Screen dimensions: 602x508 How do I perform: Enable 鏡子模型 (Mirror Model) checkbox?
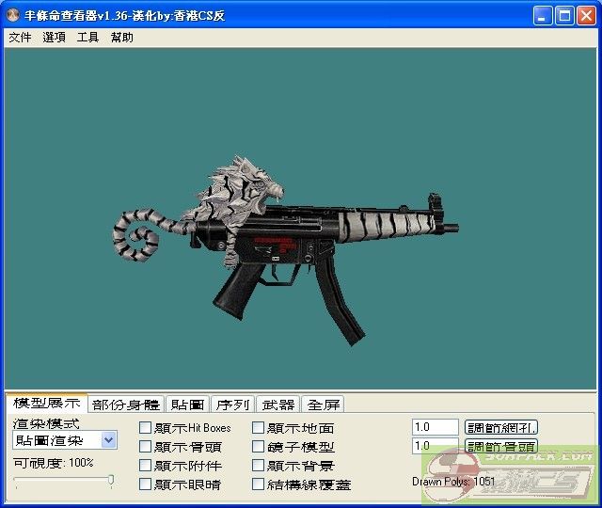(x=259, y=447)
